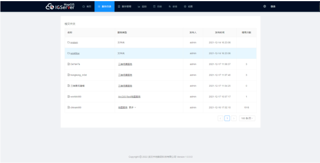
Task: Click the folder icon of workflow
Action: [x=68, y=53]
